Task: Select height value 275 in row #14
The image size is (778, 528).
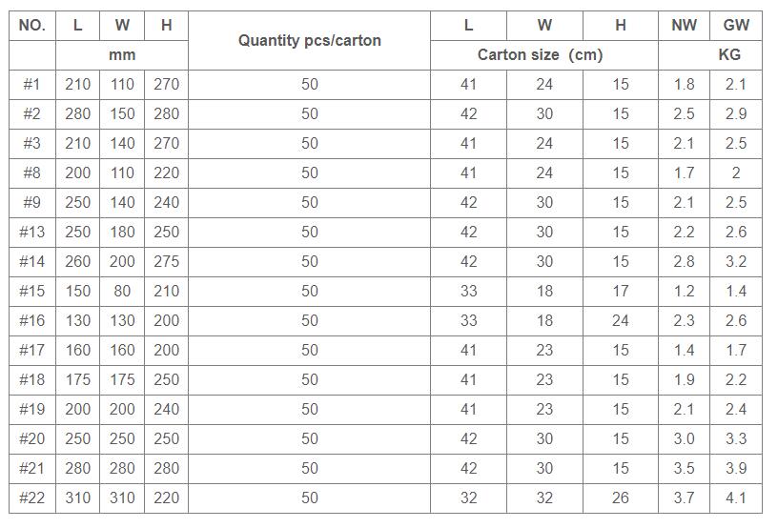Action: click(x=166, y=261)
